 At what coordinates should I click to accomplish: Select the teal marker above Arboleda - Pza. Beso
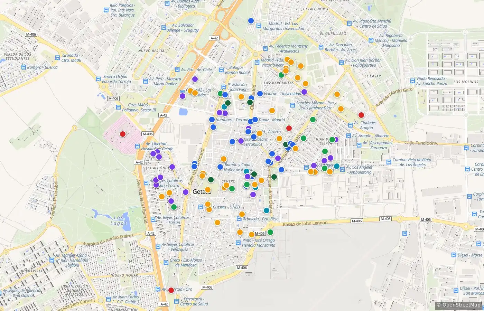tap(267, 210)
